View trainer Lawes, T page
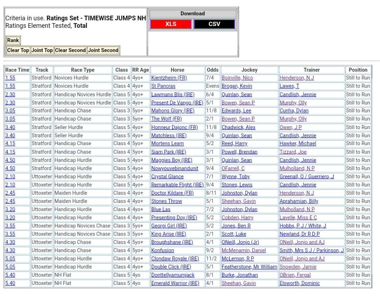 289,86
